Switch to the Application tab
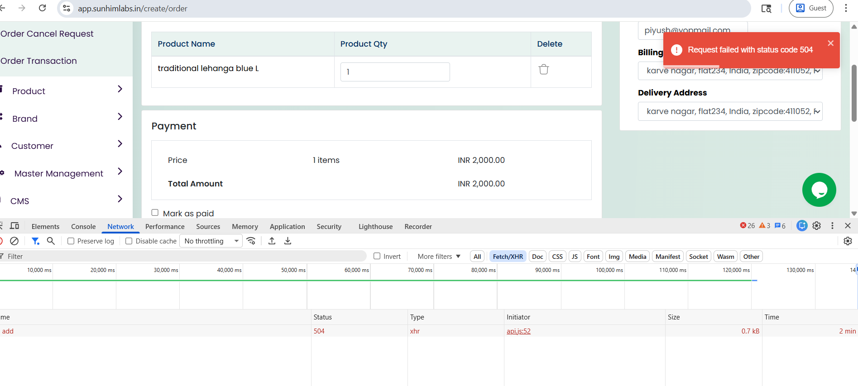The image size is (858, 386). click(288, 226)
